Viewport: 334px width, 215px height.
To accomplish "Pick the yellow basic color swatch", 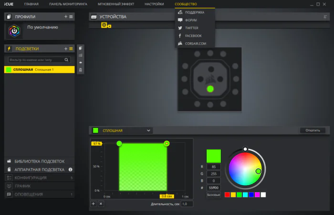I will (x=233, y=195).
